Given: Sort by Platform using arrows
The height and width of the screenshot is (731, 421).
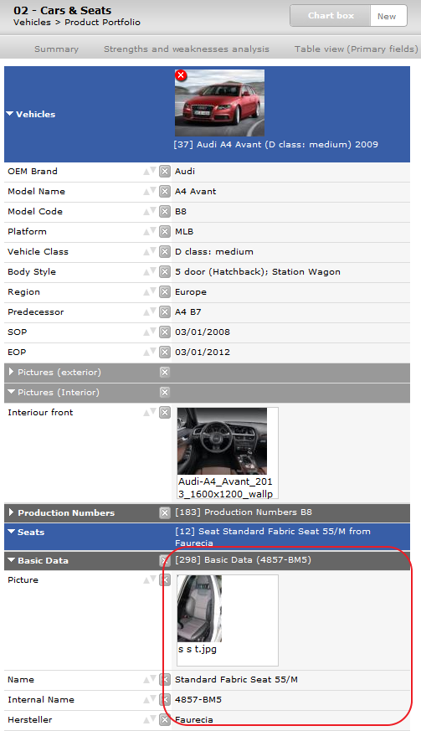Looking at the screenshot, I should tap(150, 231).
